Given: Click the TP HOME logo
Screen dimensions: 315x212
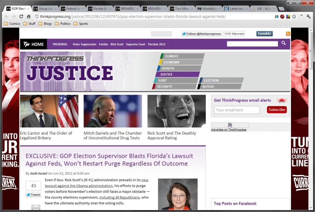Looking at the screenshot, I should click(34, 44).
